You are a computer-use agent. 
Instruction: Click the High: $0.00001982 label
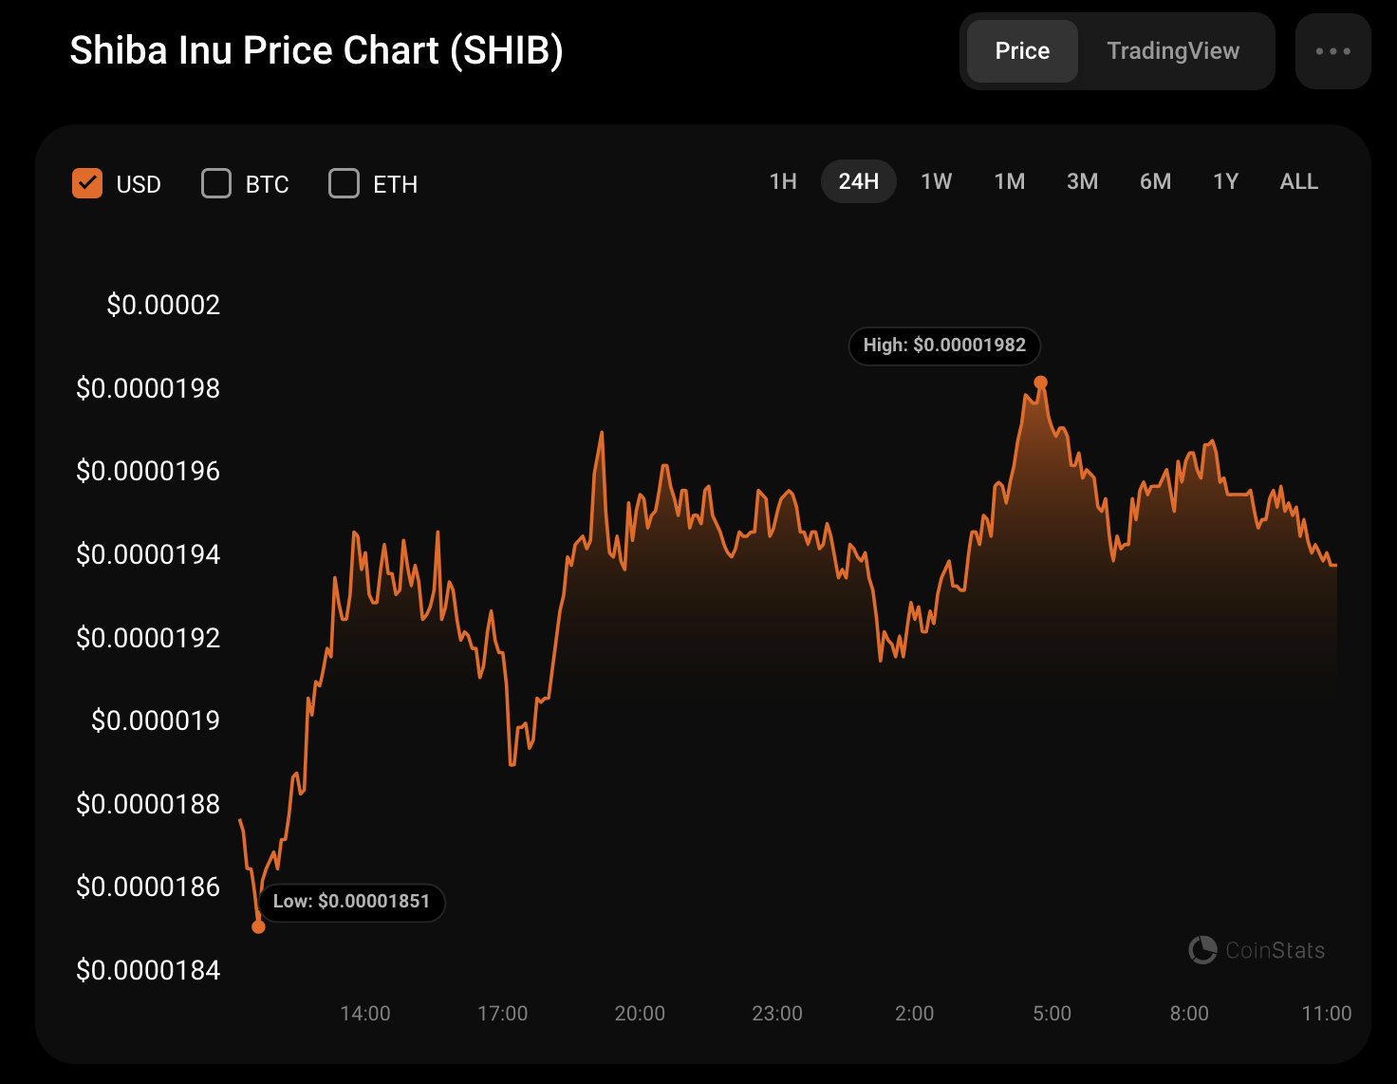[x=944, y=346]
